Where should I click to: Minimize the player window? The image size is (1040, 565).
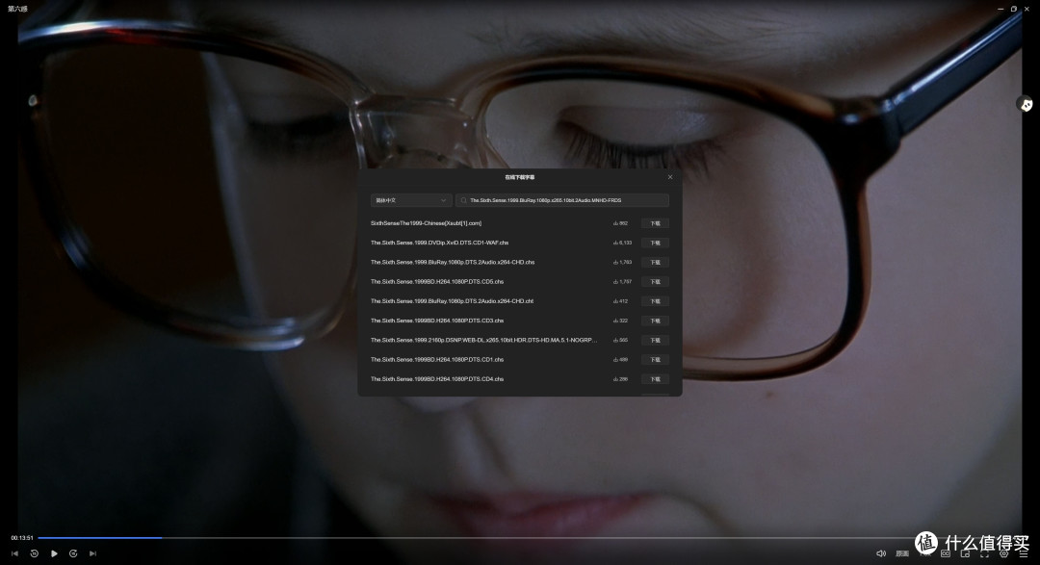tap(1001, 9)
